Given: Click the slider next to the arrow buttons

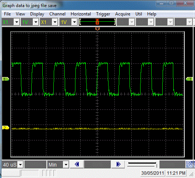Looking at the screenshot, I should [142, 164].
